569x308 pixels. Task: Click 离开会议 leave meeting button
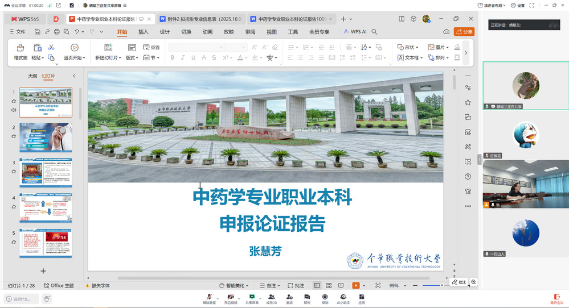coord(556,298)
